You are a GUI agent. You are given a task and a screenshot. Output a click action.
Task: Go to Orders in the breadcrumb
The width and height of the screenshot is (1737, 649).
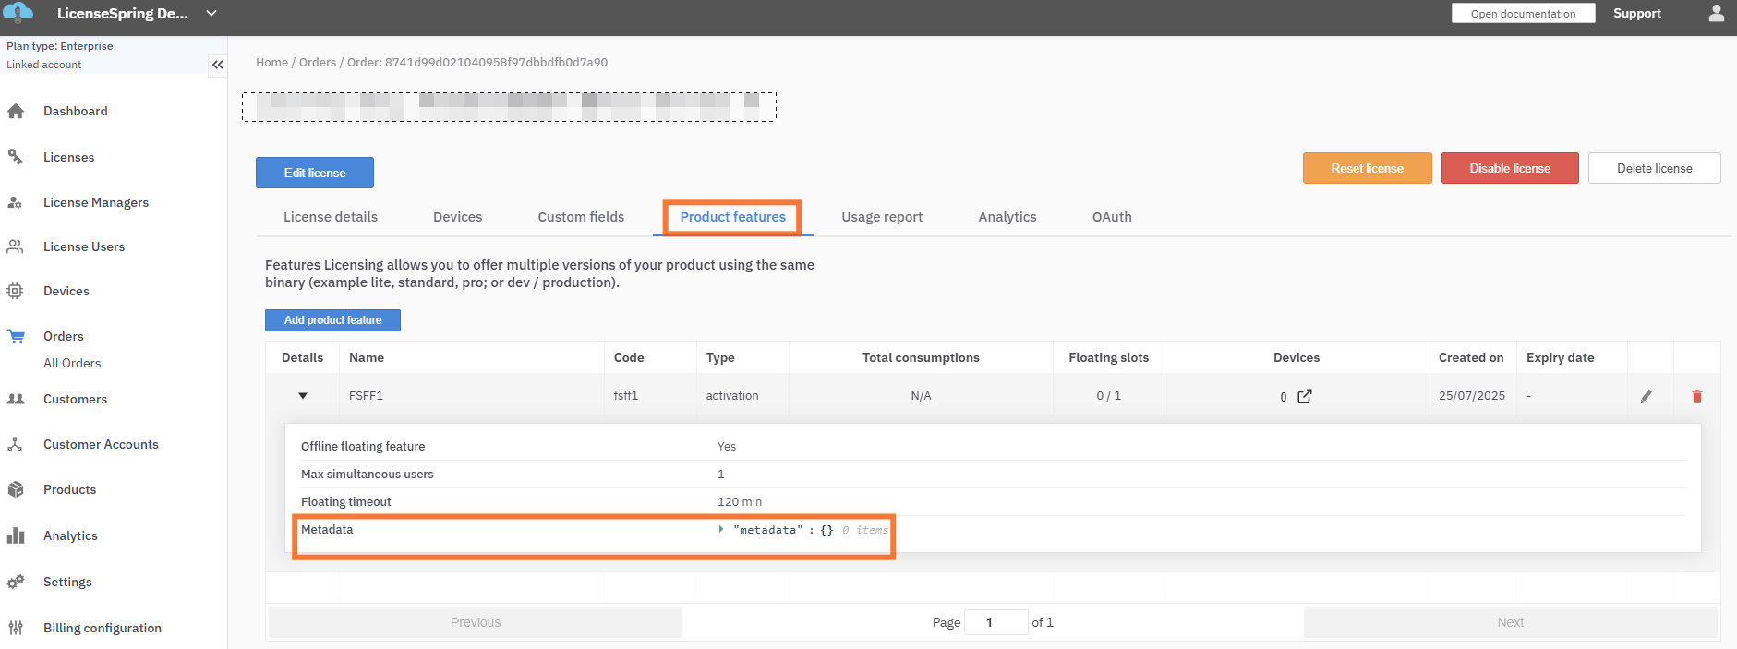point(318,63)
